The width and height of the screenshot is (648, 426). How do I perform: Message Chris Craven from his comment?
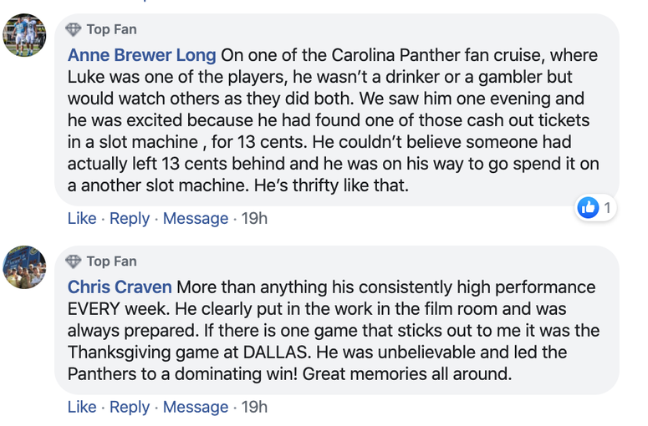[195, 408]
